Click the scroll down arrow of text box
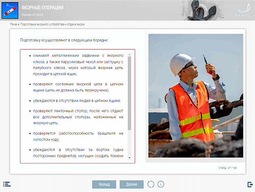Viewport: 255px width, 192px height. [130, 158]
